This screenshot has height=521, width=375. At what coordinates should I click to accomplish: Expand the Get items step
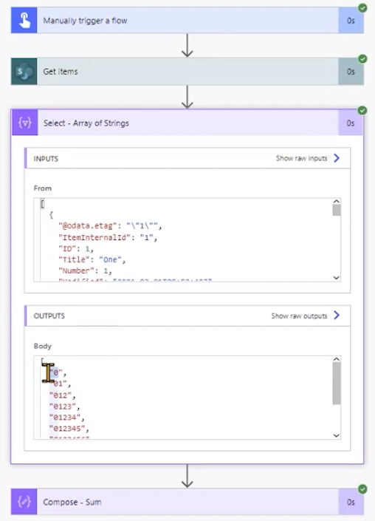(x=187, y=72)
